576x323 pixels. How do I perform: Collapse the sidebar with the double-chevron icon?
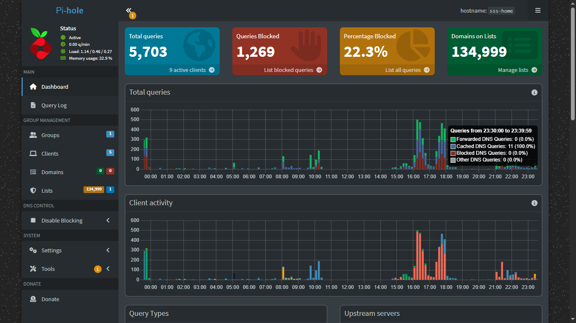click(x=129, y=11)
